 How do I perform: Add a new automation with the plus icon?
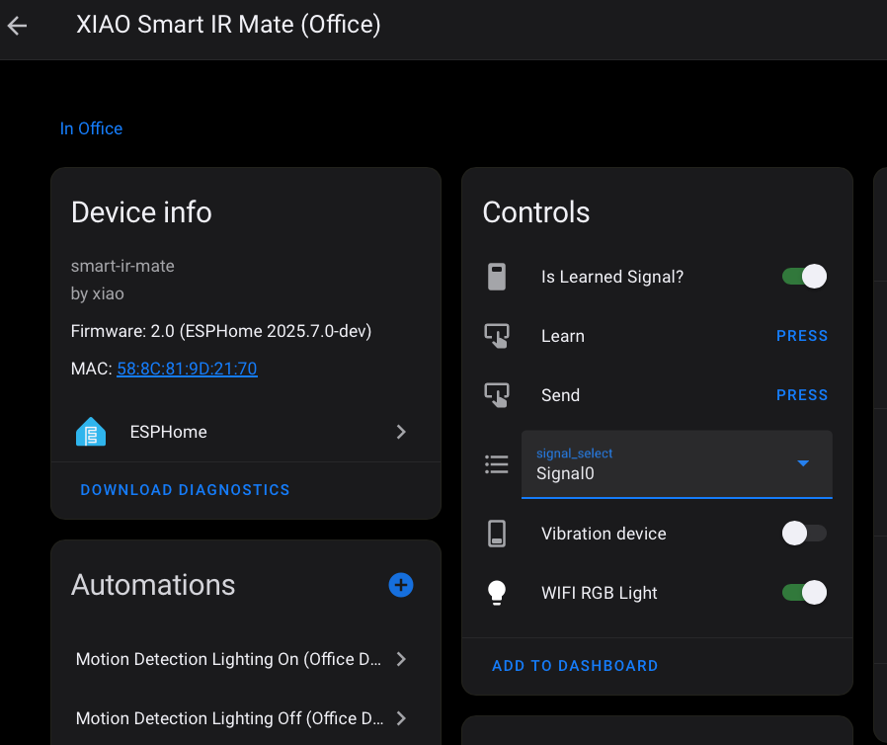coord(401,585)
